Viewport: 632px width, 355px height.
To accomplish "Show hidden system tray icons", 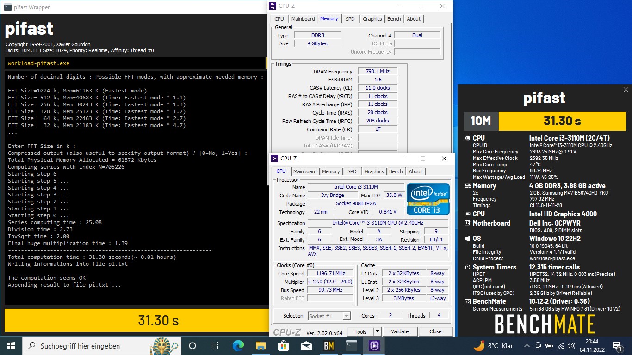I will pyautogui.click(x=527, y=346).
